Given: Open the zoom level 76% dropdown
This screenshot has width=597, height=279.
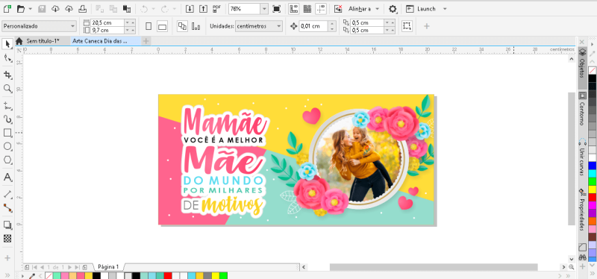Looking at the screenshot, I should [x=264, y=8].
